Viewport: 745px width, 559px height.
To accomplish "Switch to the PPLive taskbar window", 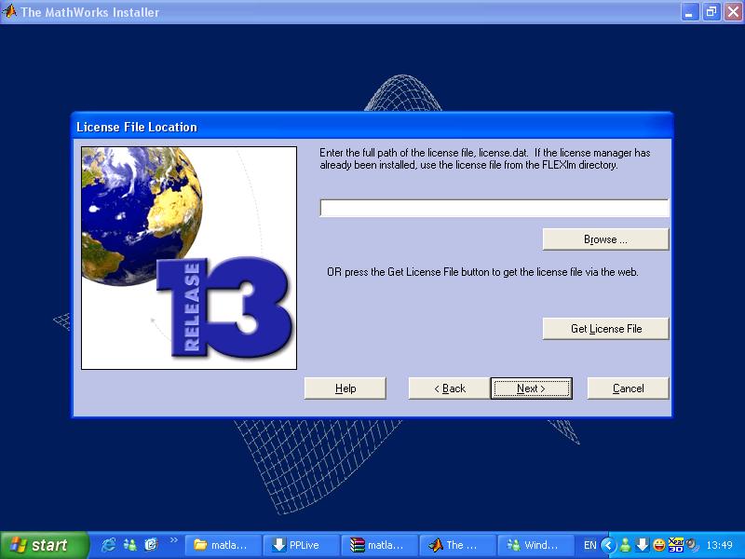I will click(301, 545).
